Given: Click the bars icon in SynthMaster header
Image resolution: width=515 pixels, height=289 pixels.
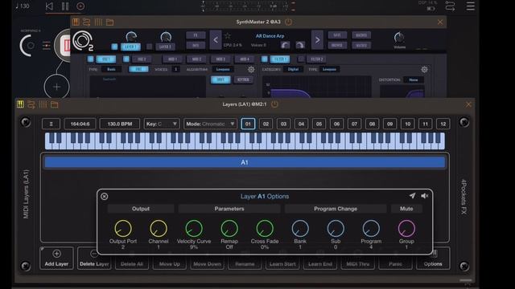Looking at the screenshot, I should point(98,22).
